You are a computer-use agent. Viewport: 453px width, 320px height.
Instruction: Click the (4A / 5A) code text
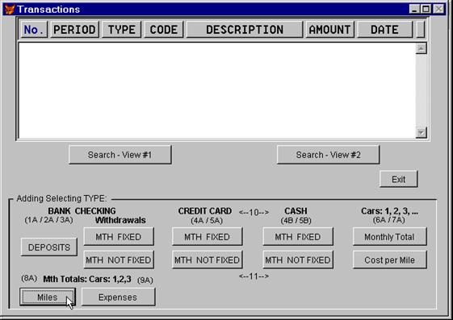pos(207,221)
